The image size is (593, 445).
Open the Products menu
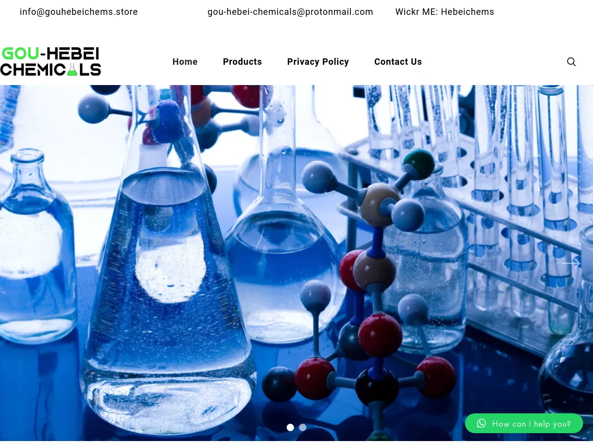(242, 62)
